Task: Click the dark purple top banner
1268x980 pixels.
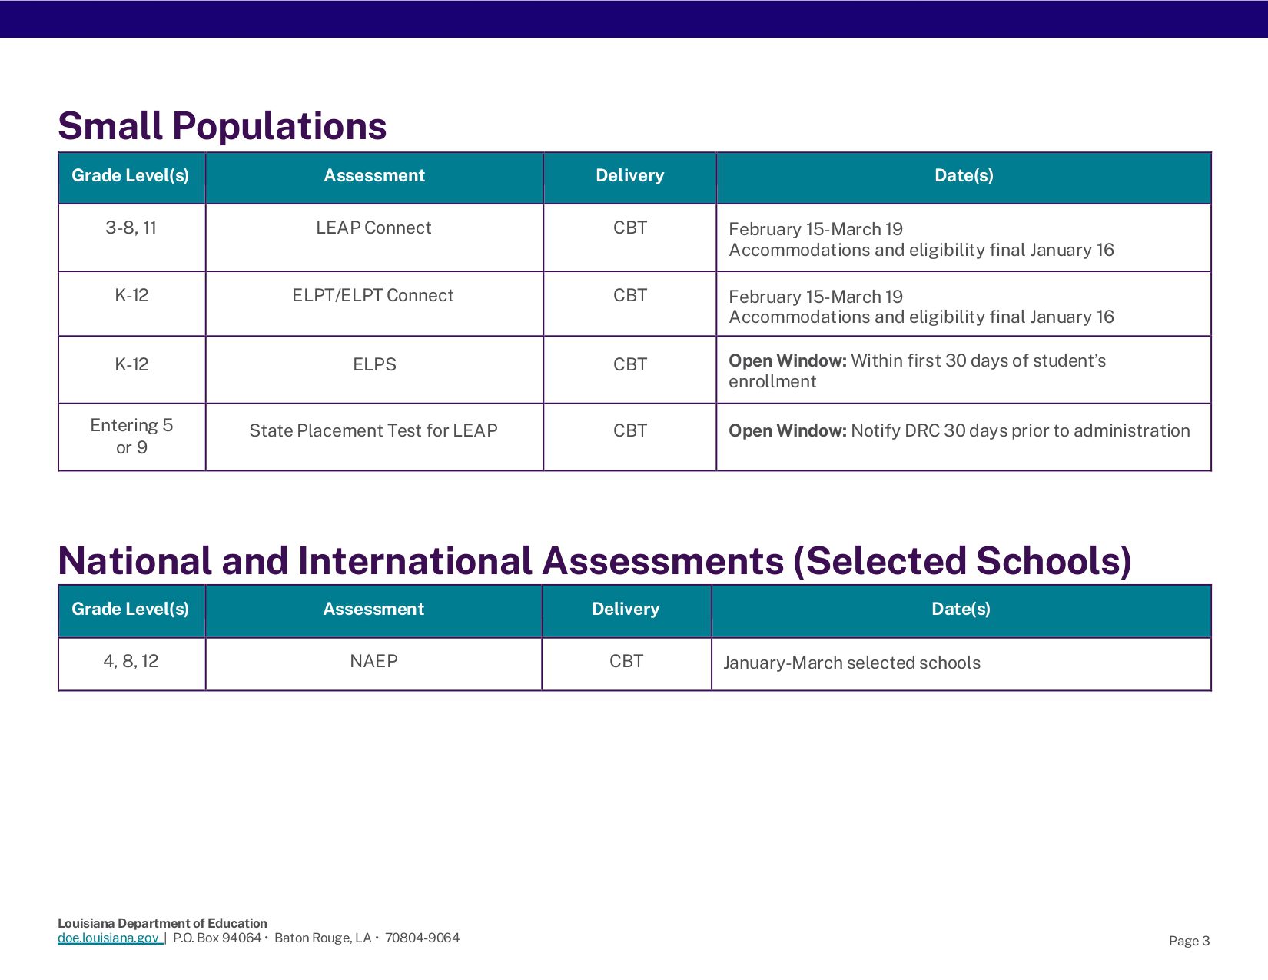Action: 634,18
